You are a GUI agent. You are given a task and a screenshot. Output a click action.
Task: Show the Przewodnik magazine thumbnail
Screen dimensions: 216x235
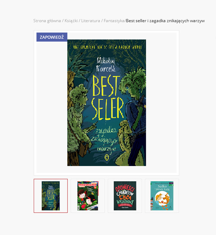tap(88, 196)
